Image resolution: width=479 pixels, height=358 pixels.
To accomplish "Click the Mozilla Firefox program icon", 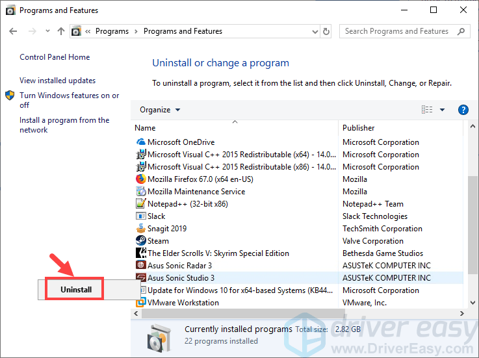I will [141, 179].
